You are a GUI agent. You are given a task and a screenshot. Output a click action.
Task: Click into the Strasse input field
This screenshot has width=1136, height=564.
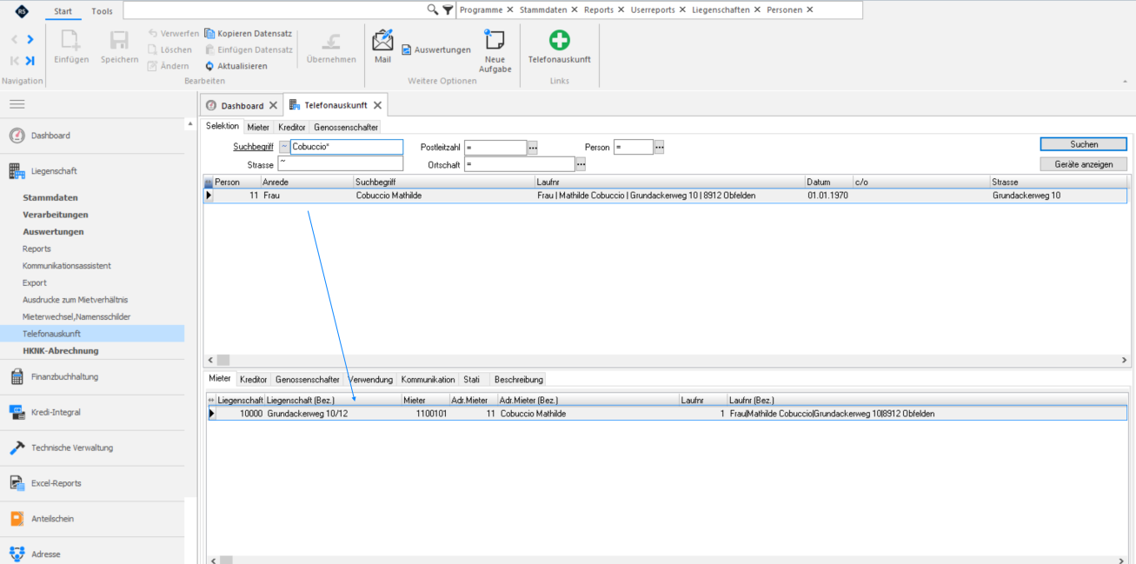coord(341,163)
